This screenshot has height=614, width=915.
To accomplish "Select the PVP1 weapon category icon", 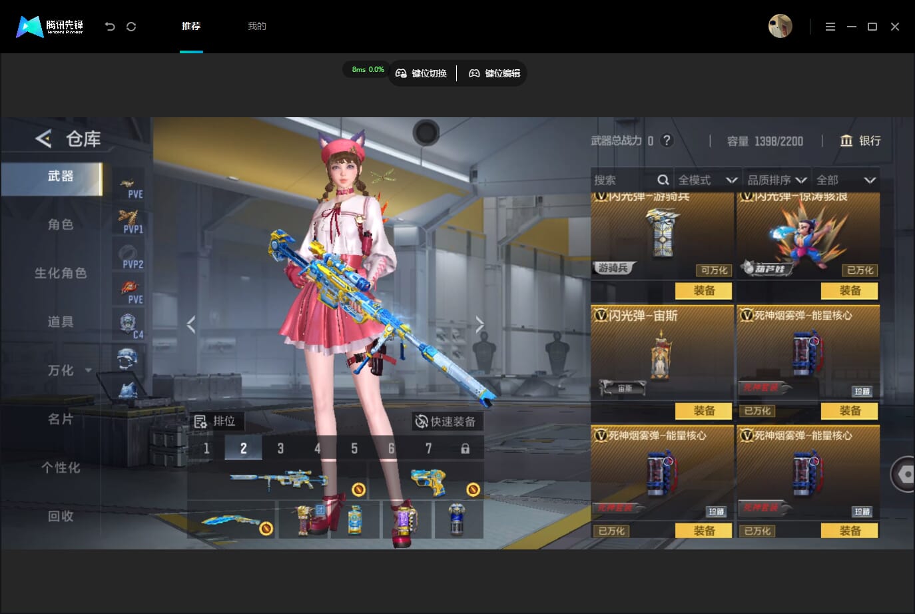I will 129,221.
